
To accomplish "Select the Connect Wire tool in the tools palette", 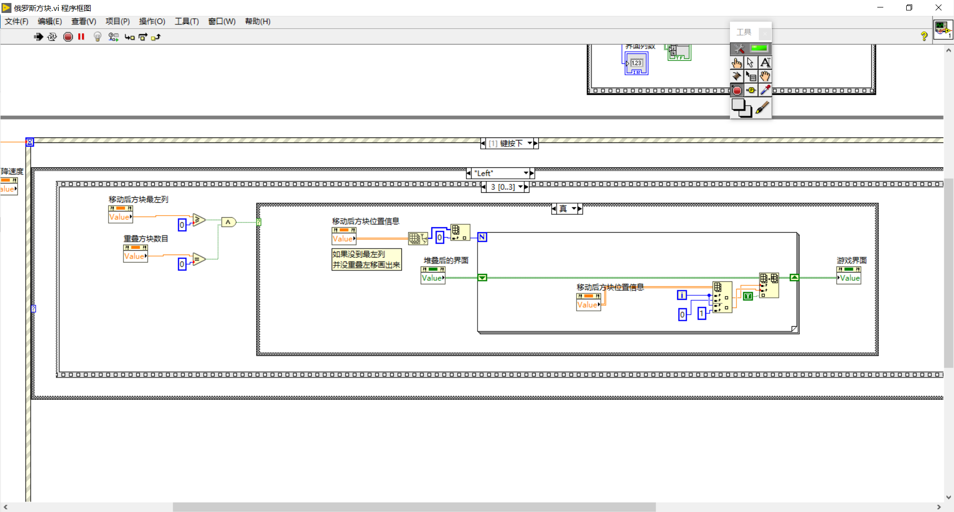I will click(737, 76).
